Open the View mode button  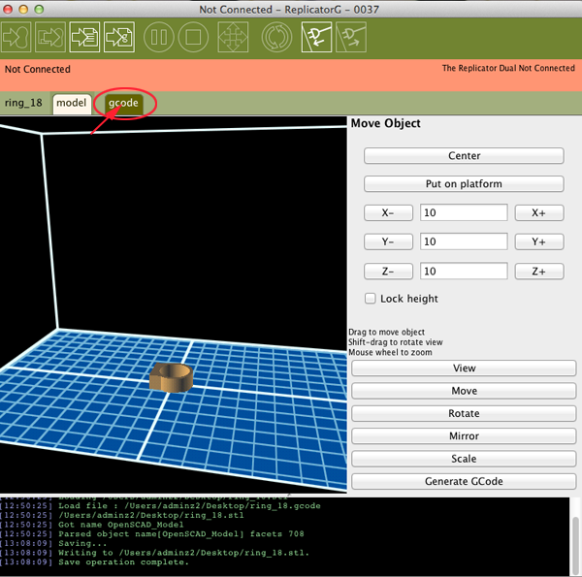pyautogui.click(x=464, y=369)
